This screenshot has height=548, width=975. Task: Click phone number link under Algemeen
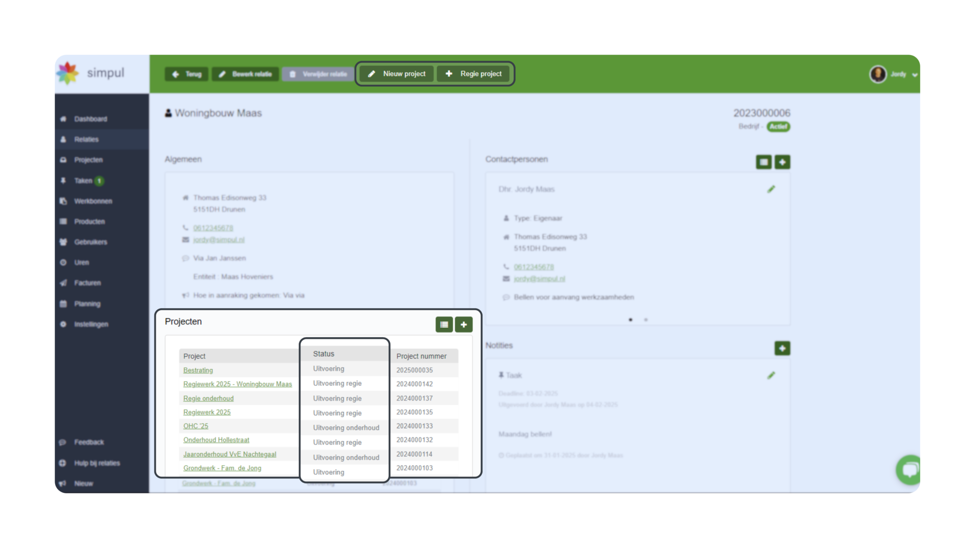click(213, 228)
